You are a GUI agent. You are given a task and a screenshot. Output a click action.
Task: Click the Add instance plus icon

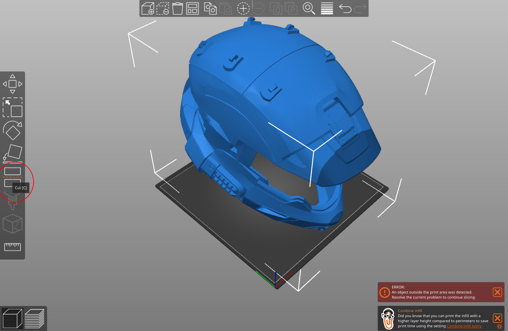(243, 8)
